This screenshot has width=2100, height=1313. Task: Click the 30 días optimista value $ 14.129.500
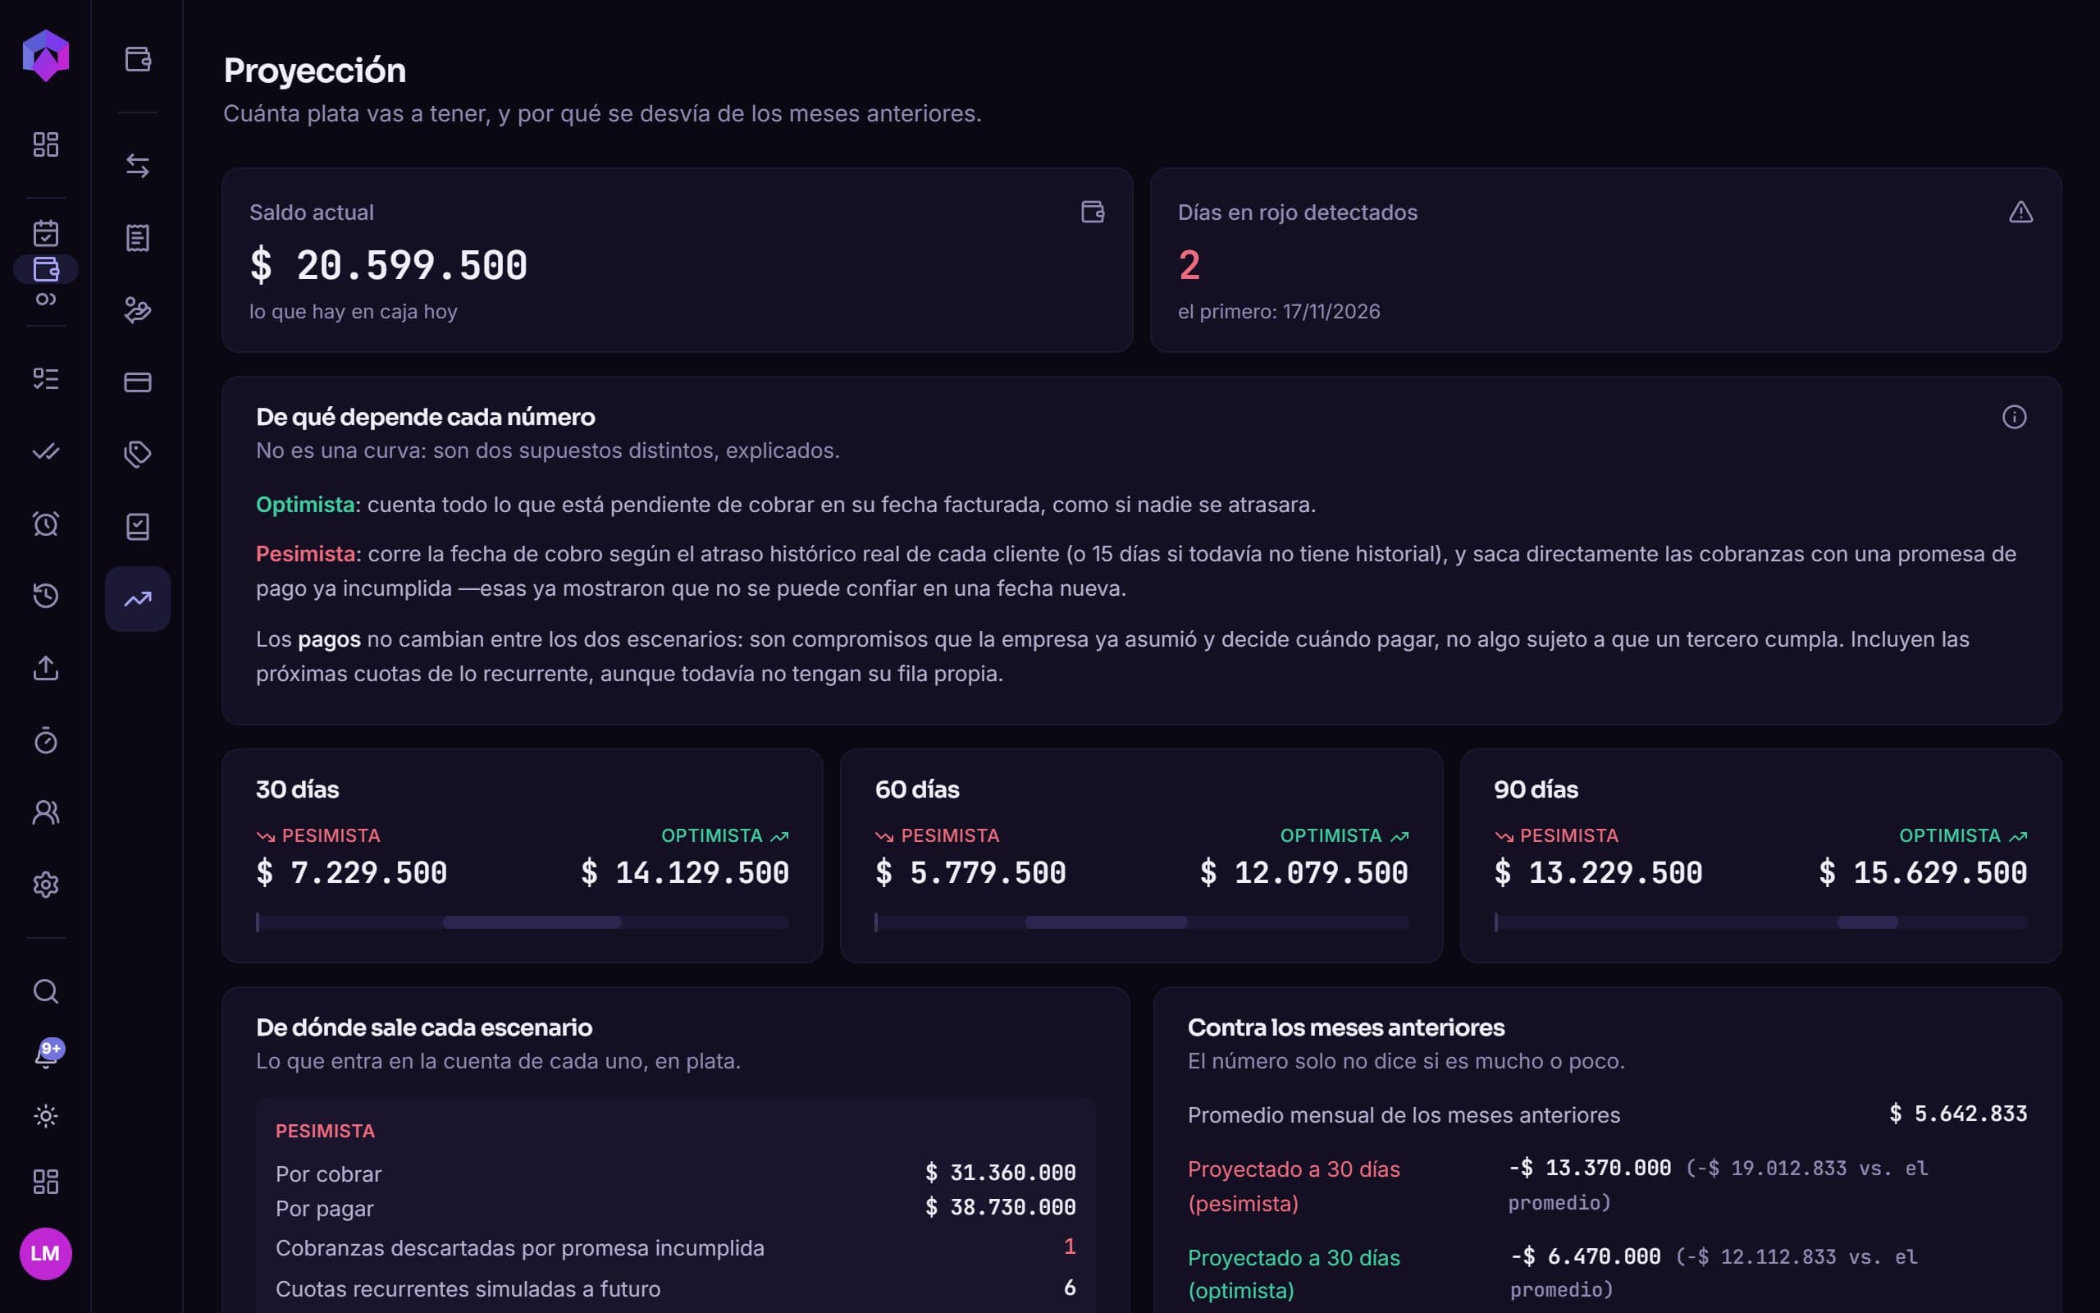coord(685,872)
